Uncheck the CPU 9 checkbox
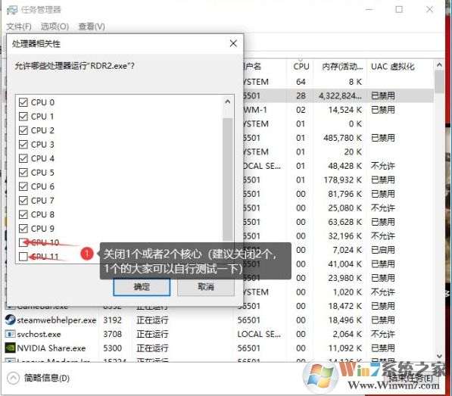This screenshot has height=396, width=452. [23, 229]
